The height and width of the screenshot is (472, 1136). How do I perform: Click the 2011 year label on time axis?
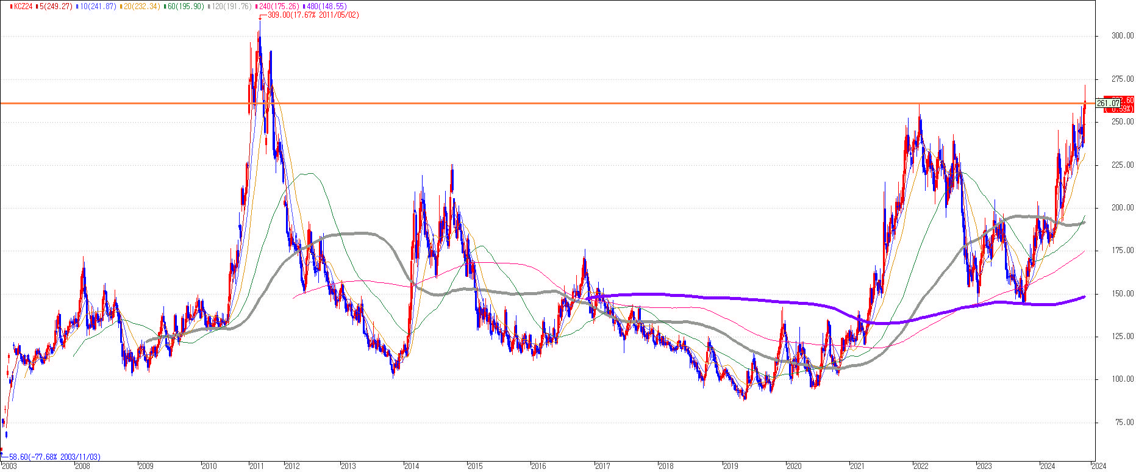257,467
